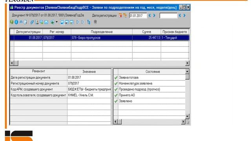Select row 'Код пользователя, создавшего документ'

point(38,95)
